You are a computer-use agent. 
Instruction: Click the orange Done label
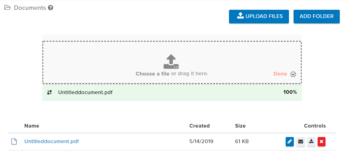(280, 74)
